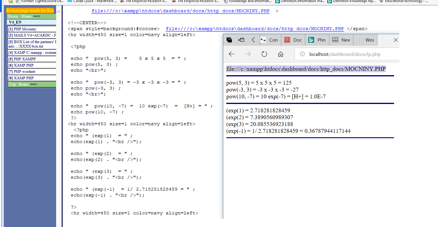Switch to the Con tab

[270, 40]
